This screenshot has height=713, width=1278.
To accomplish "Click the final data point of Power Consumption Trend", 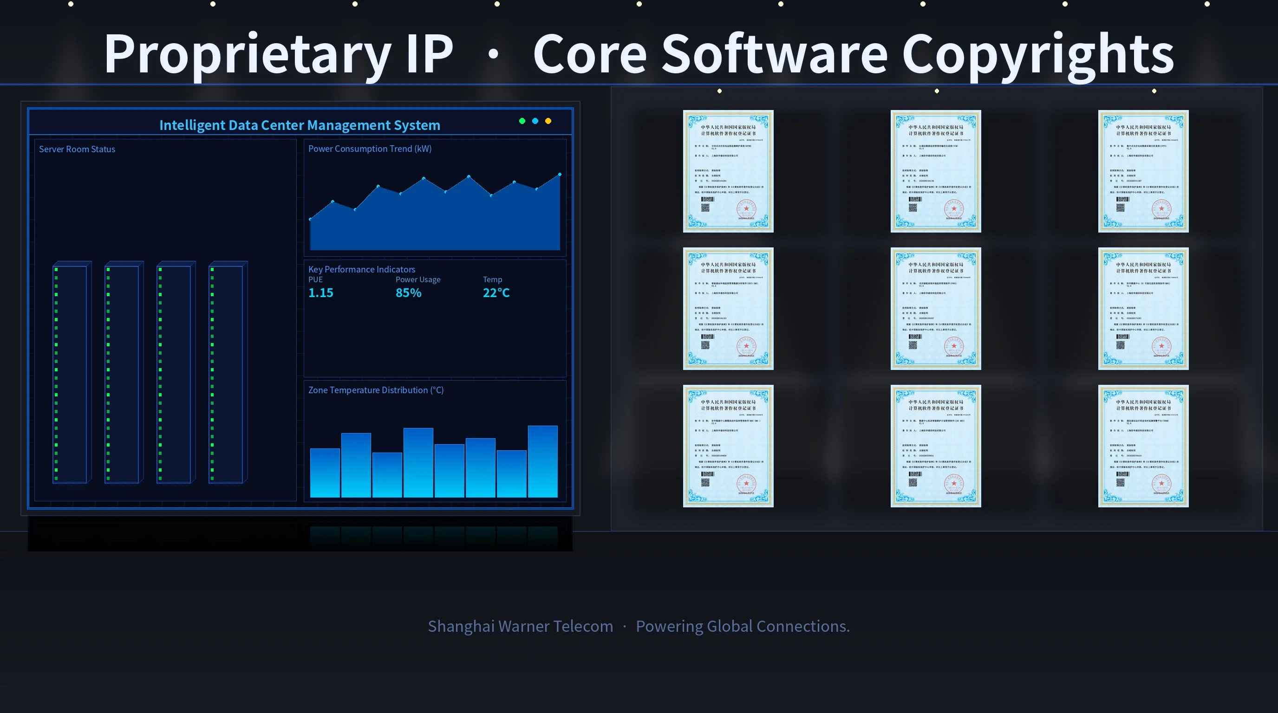I will pos(560,175).
